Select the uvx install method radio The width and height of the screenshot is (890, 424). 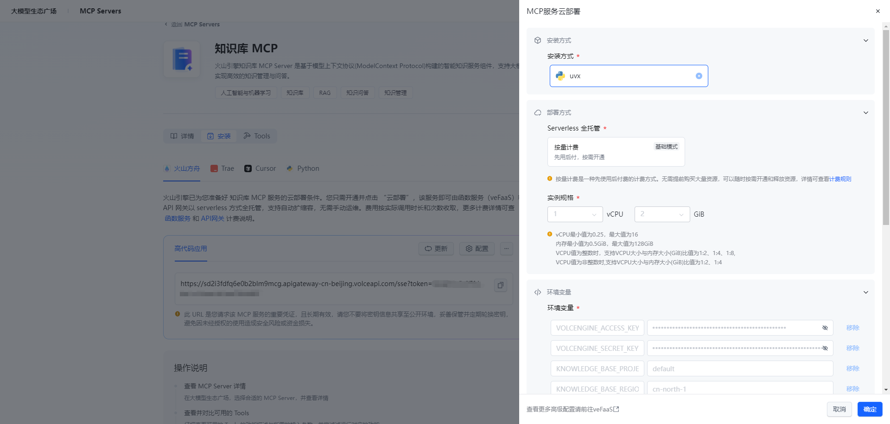(x=699, y=76)
